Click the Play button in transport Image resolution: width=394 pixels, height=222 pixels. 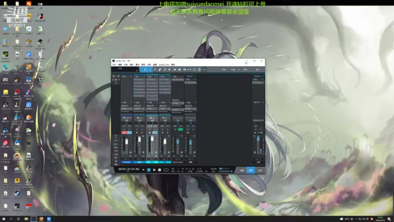154,170
